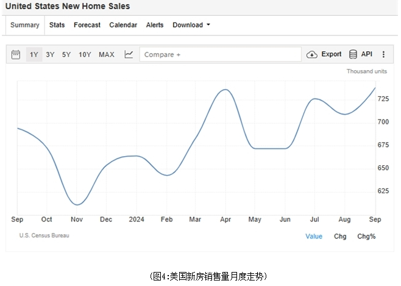The width and height of the screenshot is (401, 286).
Task: Show chart as Value
Action: 314,237
